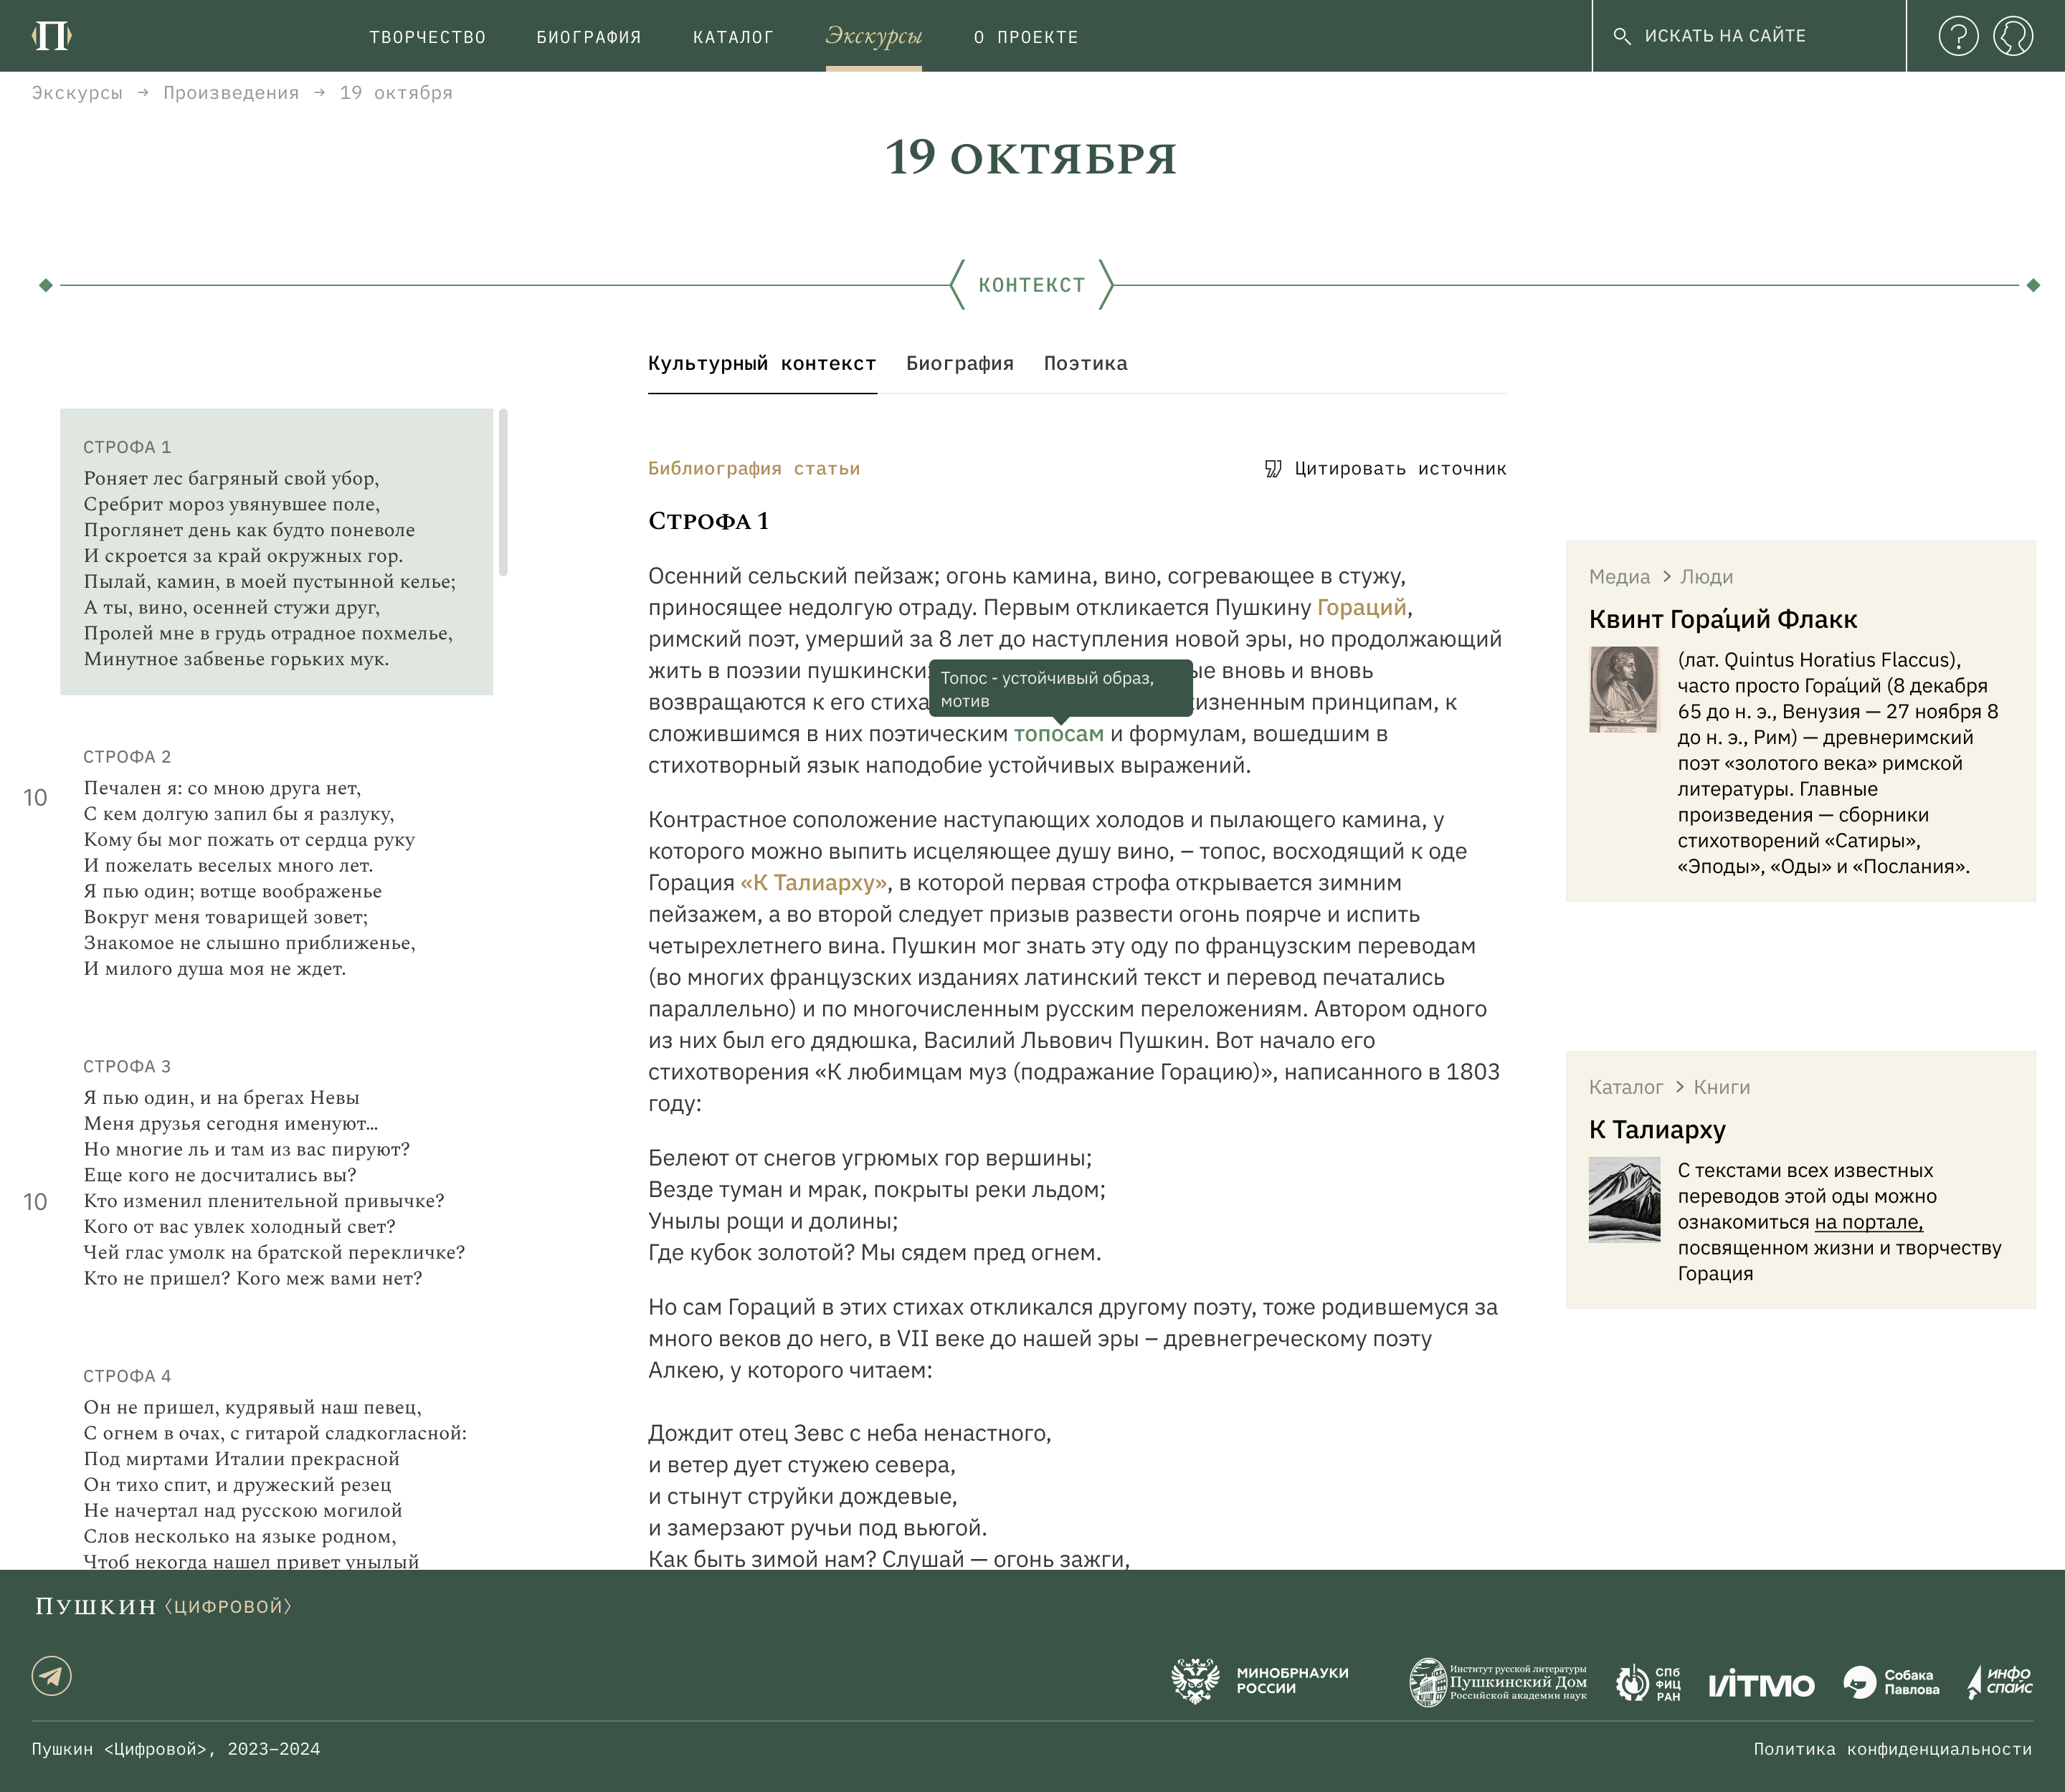2065x1792 pixels.
Task: Open the «К Талиарху» link in article
Action: click(812, 883)
